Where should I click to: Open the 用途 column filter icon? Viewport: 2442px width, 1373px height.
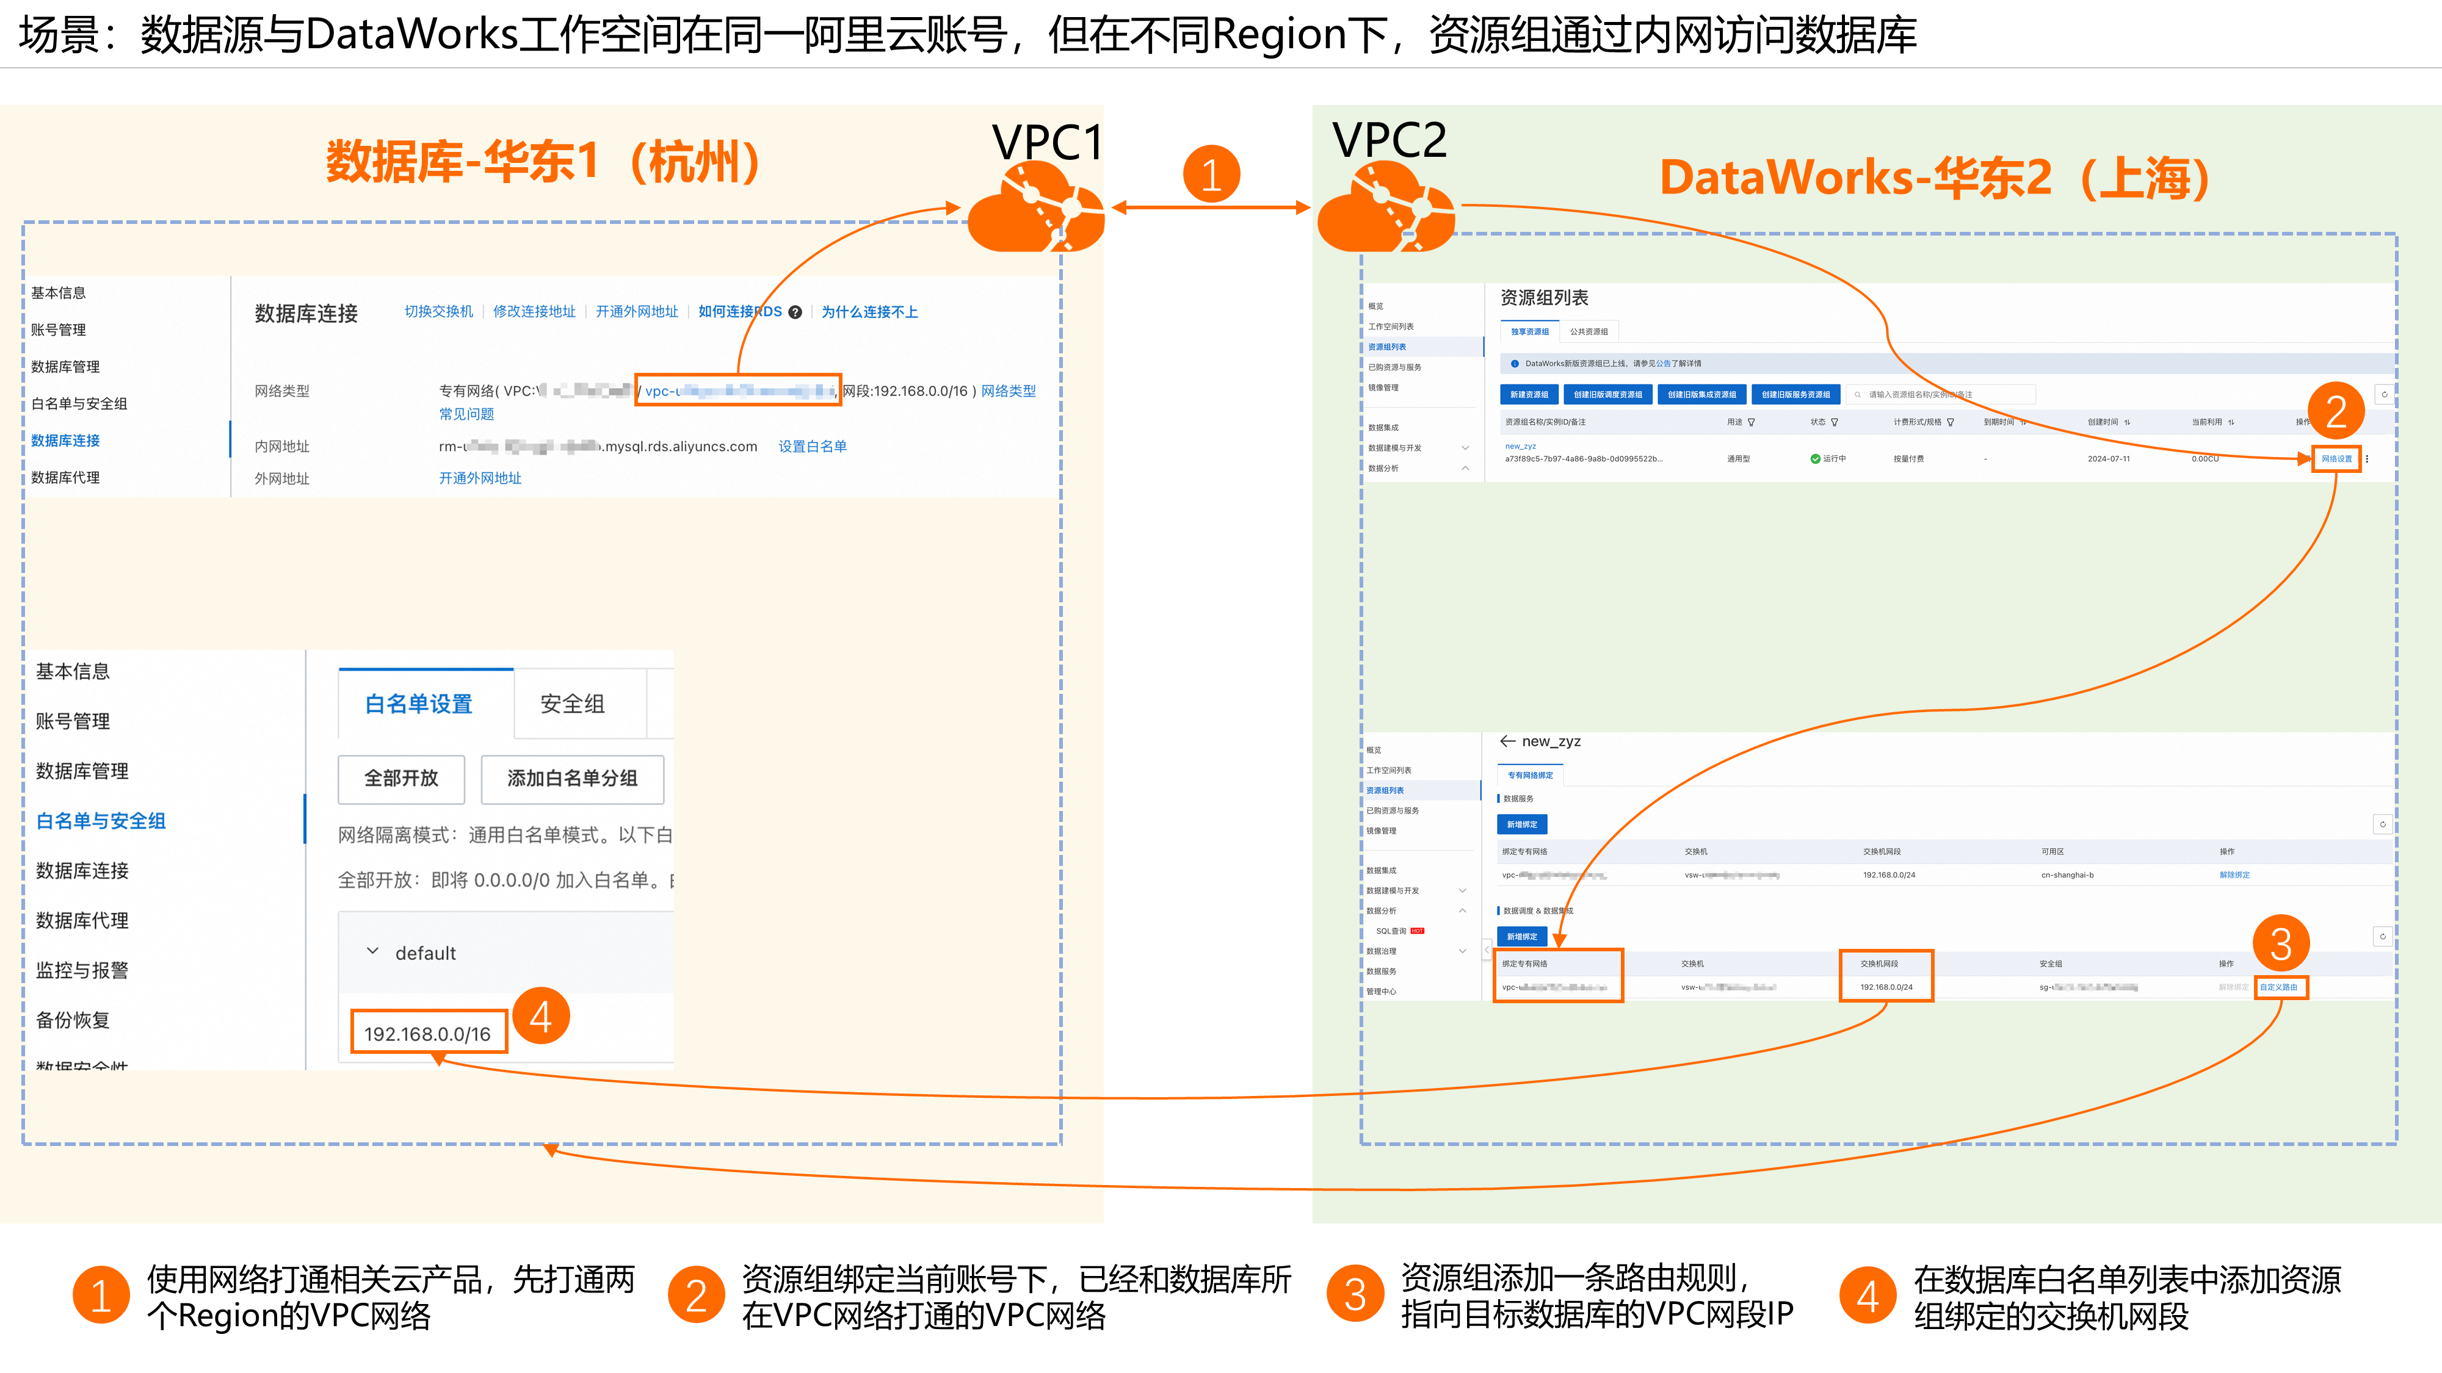click(1751, 423)
